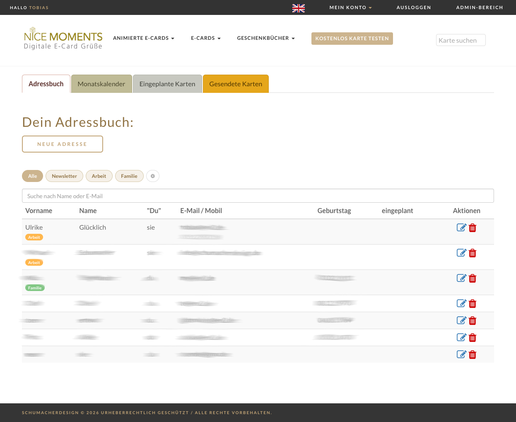Delete the contact tagged Familie
Image resolution: width=516 pixels, height=422 pixels.
[473, 279]
